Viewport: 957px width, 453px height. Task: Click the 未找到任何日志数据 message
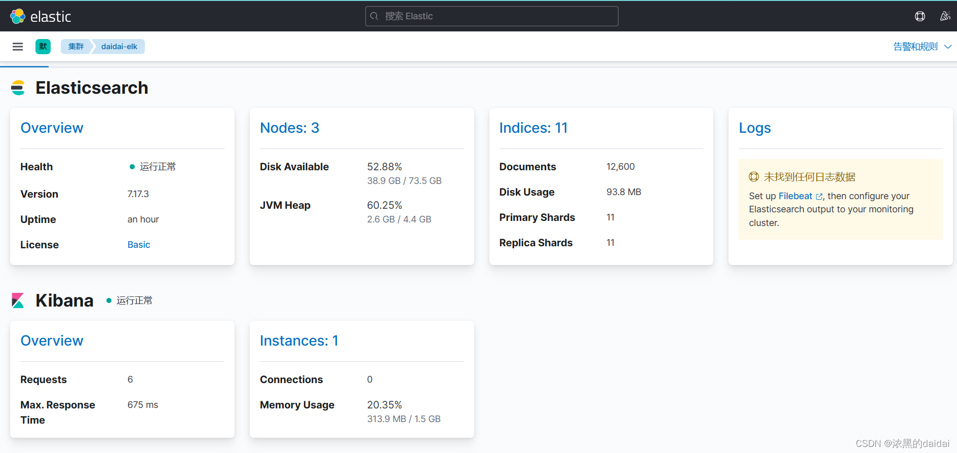click(x=810, y=177)
